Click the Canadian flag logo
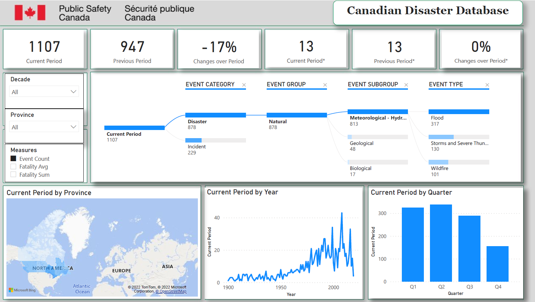Screen dimensions: 535x302 pyautogui.click(x=30, y=13)
